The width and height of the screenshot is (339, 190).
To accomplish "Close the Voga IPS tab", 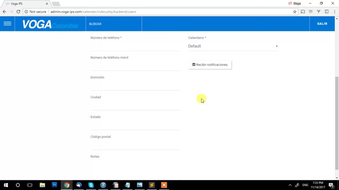I will coord(47,4).
